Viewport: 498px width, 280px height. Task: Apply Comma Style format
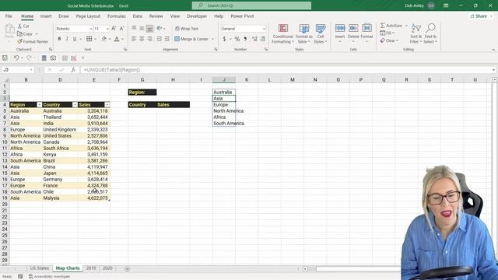(245, 39)
